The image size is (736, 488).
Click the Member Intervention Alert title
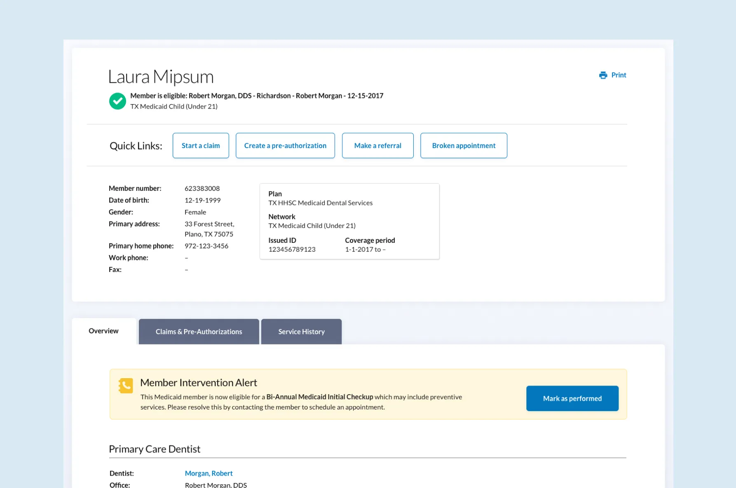click(x=199, y=383)
